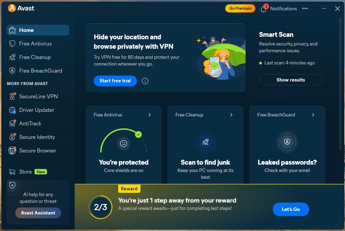Open Secure Browser from sidebar
The width and height of the screenshot is (345, 231).
pyautogui.click(x=38, y=151)
